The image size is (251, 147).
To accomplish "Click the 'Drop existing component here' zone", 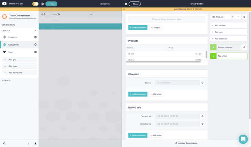I will (x=167, y=19).
